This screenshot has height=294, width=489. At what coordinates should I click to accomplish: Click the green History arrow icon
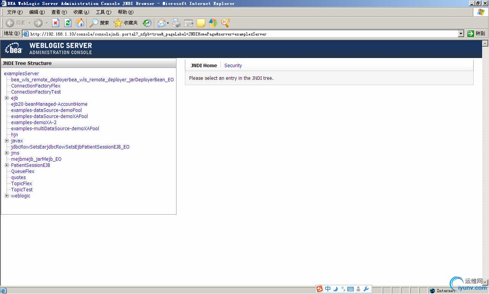tap(147, 23)
